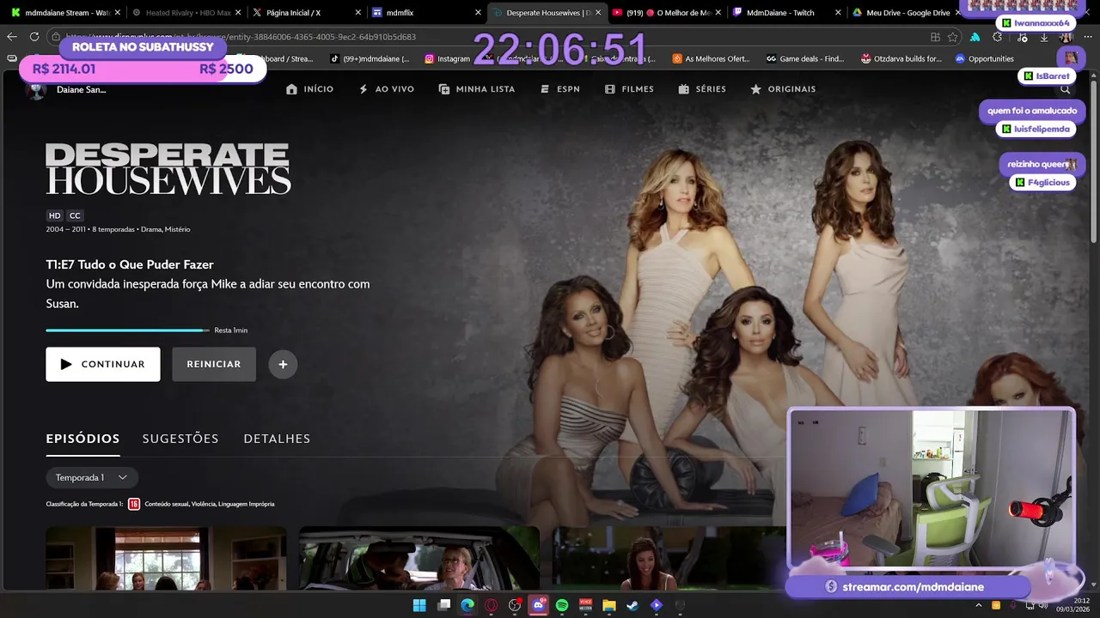Open the ORIGINAIS section

coord(783,89)
